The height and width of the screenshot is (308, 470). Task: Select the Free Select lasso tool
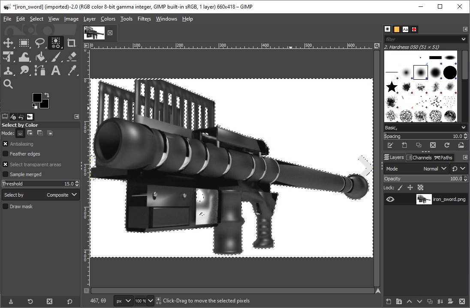pyautogui.click(x=40, y=43)
